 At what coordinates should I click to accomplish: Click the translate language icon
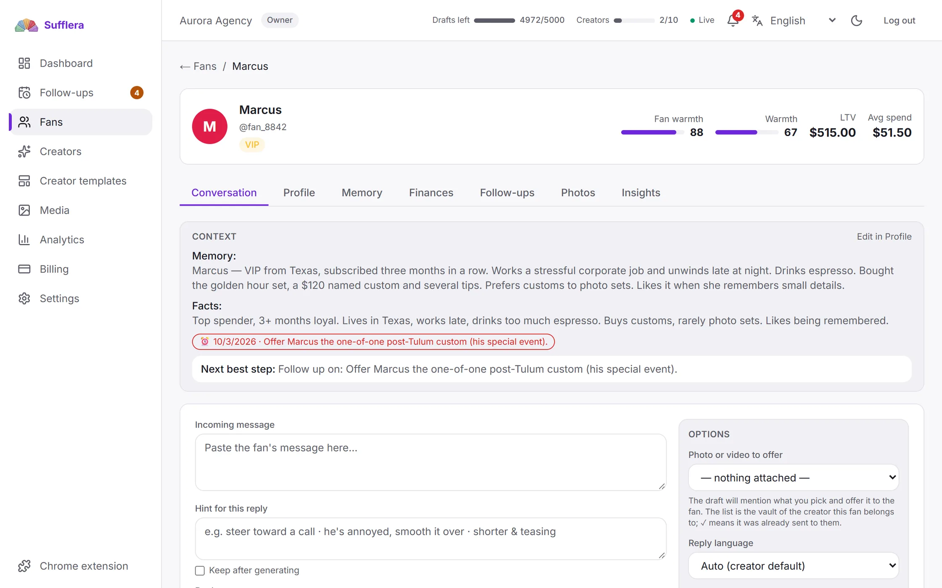click(x=757, y=21)
